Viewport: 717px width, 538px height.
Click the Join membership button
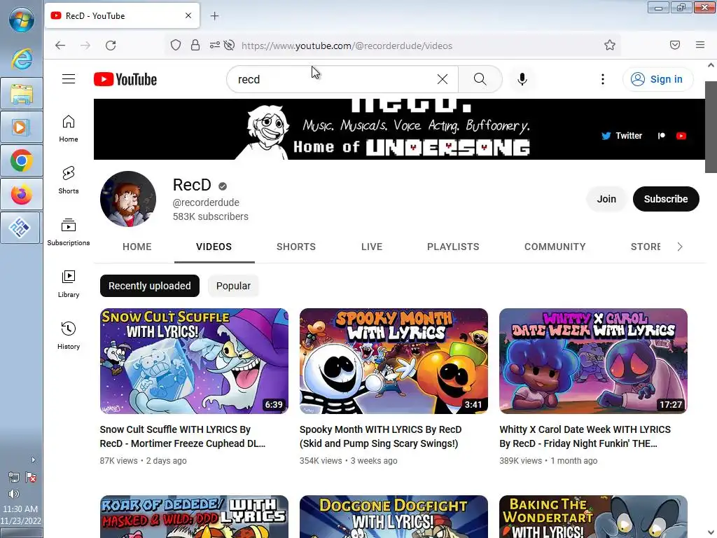click(x=606, y=199)
